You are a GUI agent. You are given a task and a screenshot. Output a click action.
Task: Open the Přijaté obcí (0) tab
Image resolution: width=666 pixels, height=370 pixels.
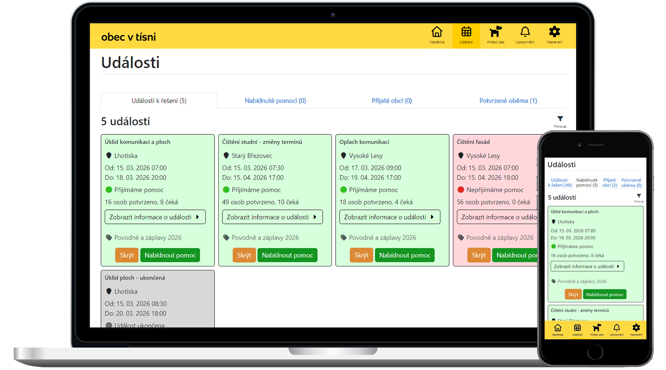391,101
